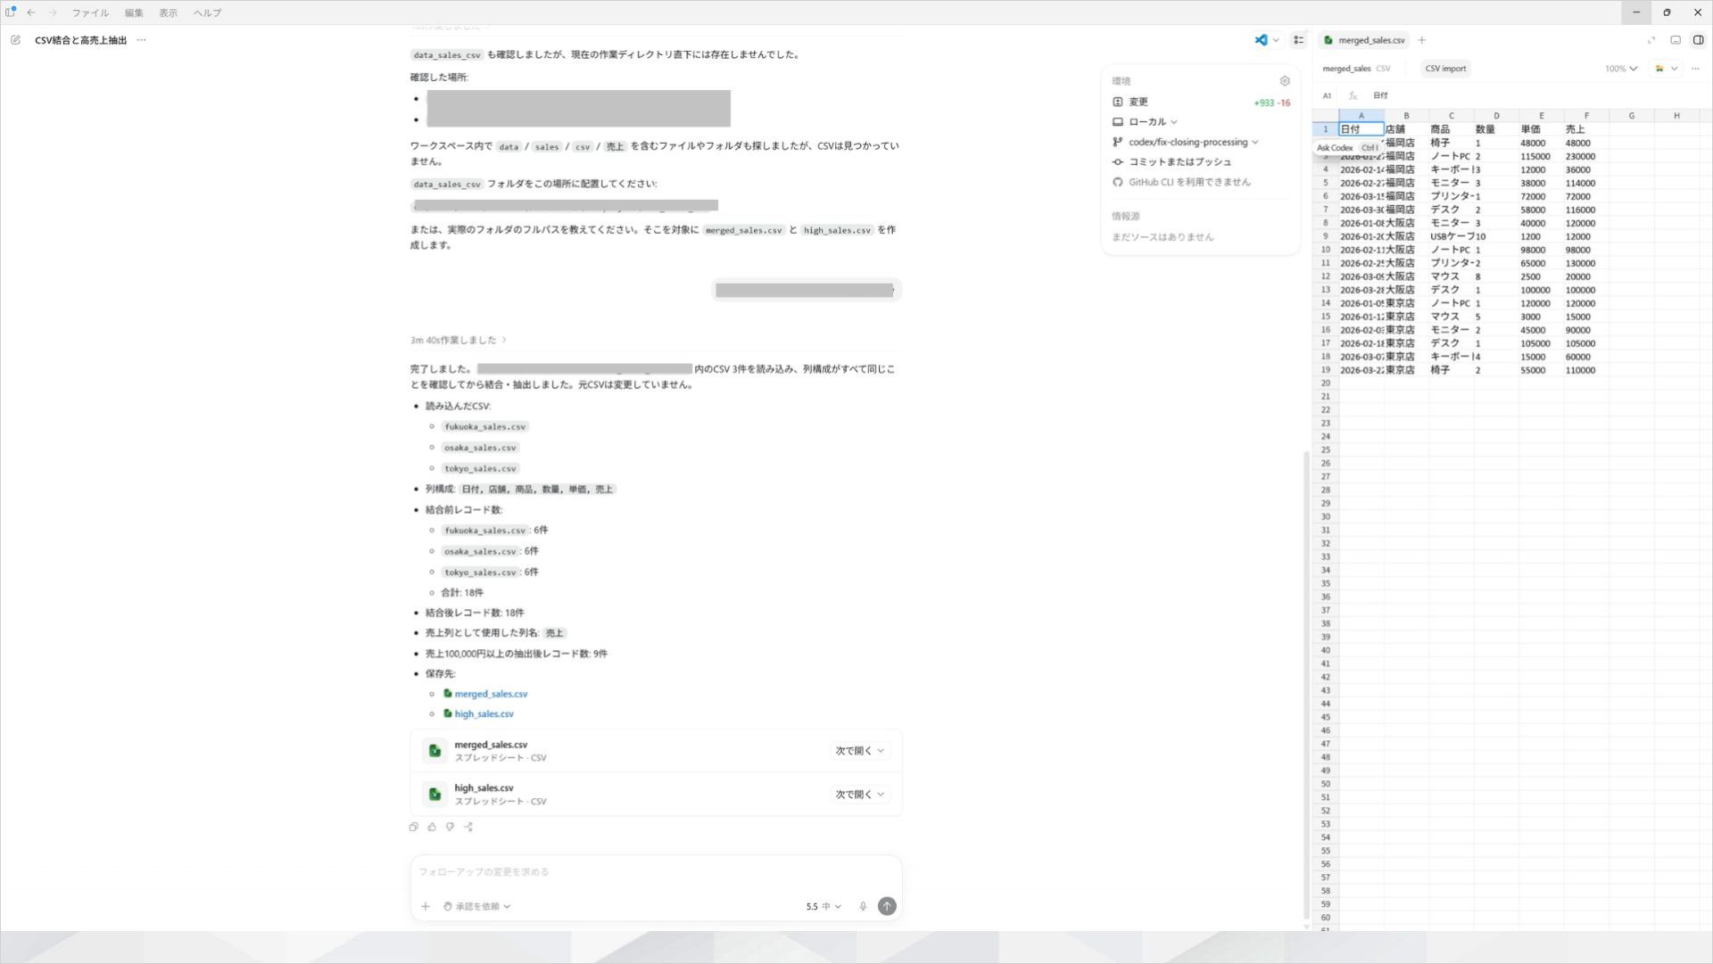Select the USBケーブル cell
Image resolution: width=1713 pixels, height=964 pixels.
pyautogui.click(x=1452, y=236)
